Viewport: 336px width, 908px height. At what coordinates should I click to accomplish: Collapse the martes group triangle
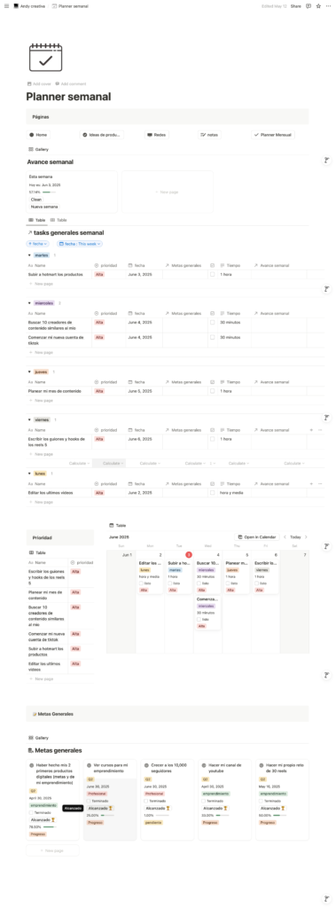coord(29,254)
